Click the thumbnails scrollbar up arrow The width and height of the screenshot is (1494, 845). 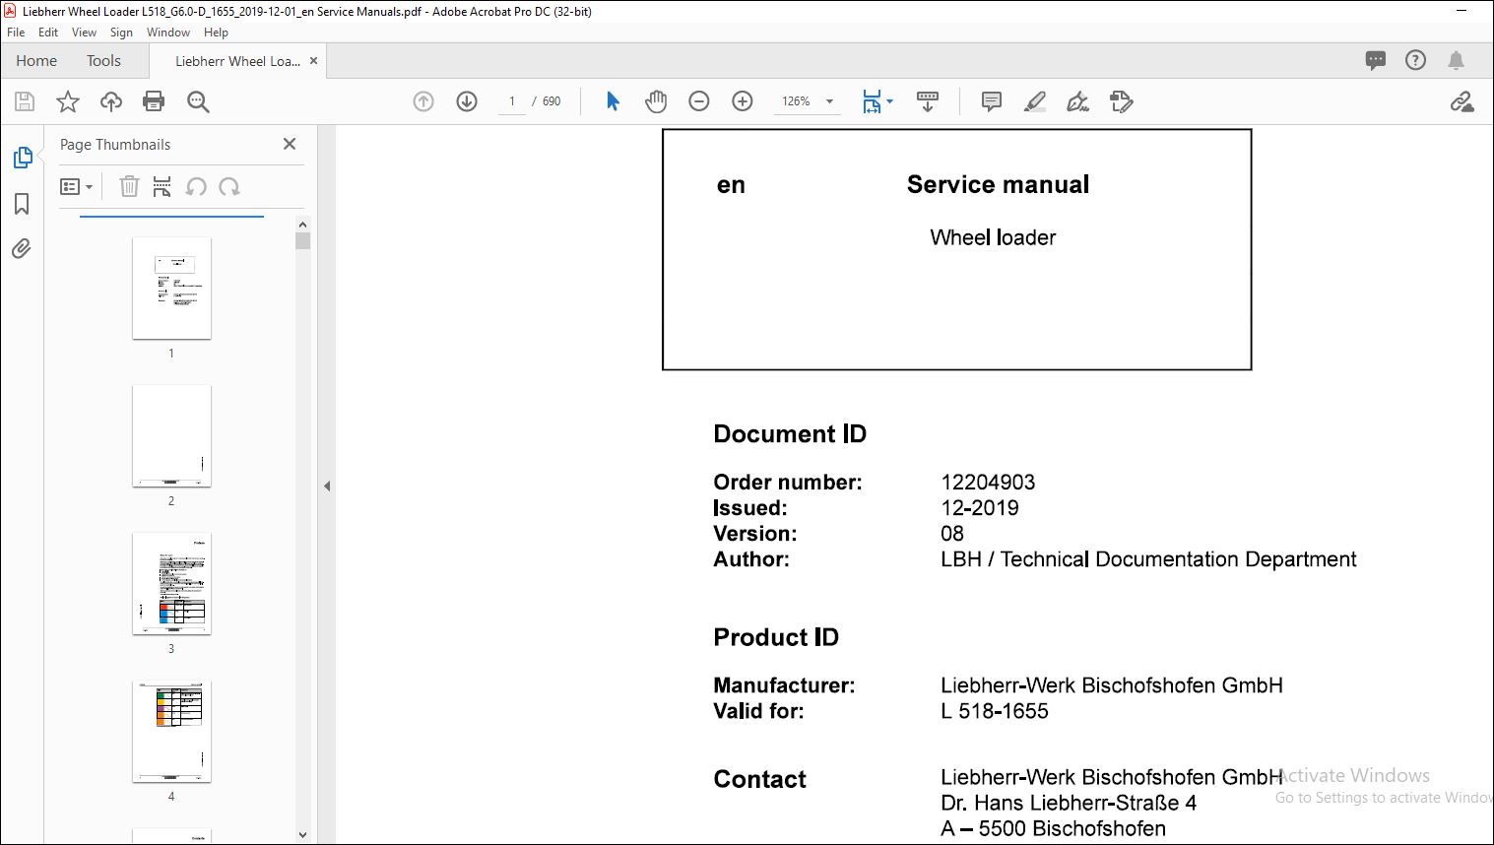[302, 225]
